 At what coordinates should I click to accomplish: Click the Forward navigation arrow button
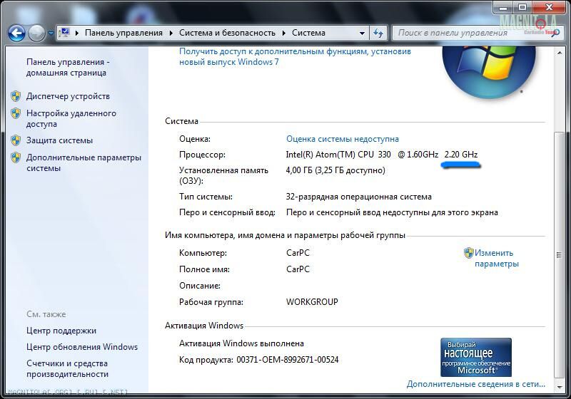coord(36,33)
